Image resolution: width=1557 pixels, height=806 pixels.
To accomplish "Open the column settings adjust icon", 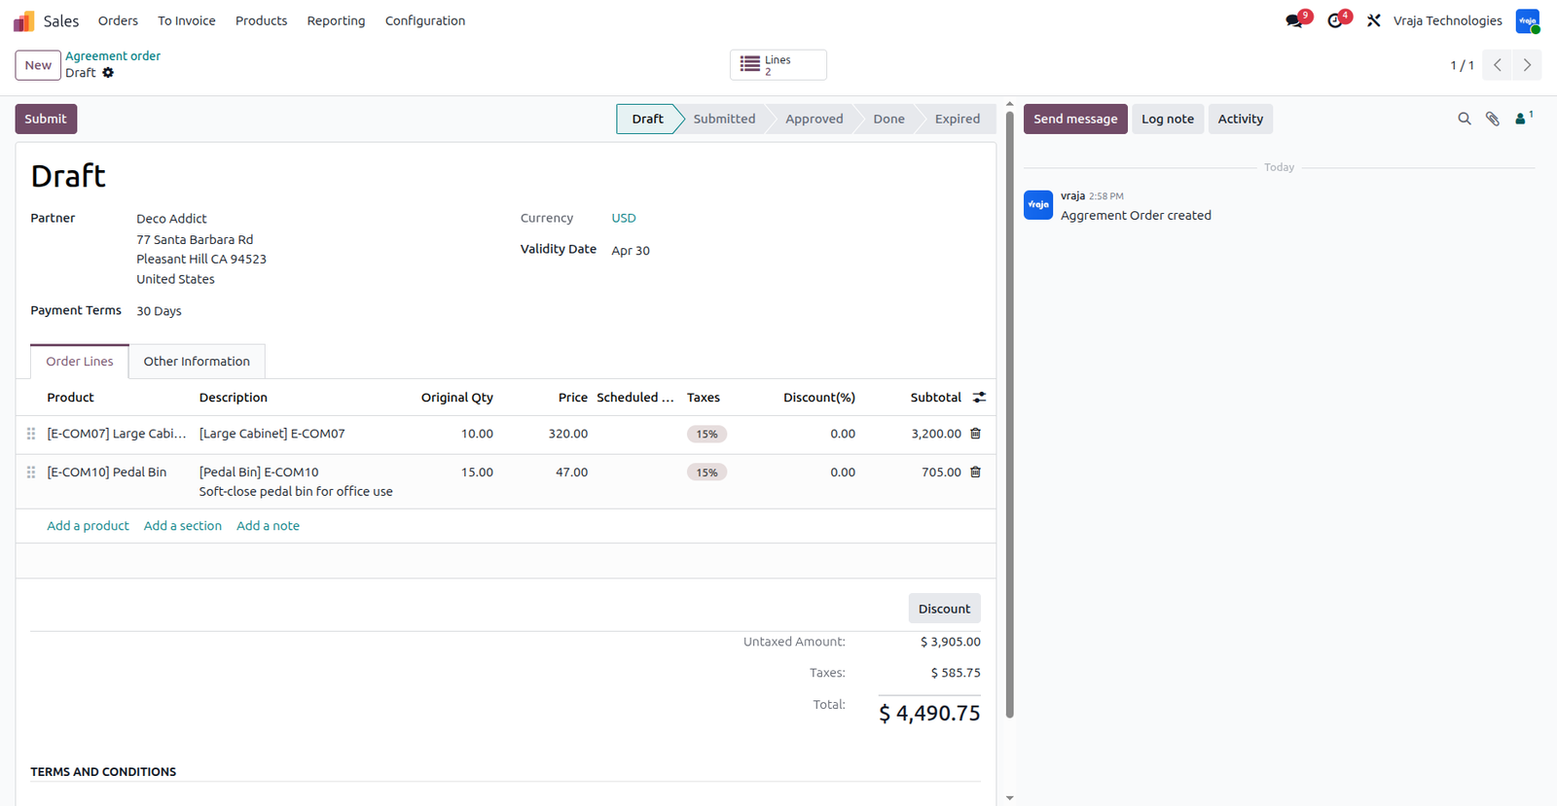I will pyautogui.click(x=979, y=398).
